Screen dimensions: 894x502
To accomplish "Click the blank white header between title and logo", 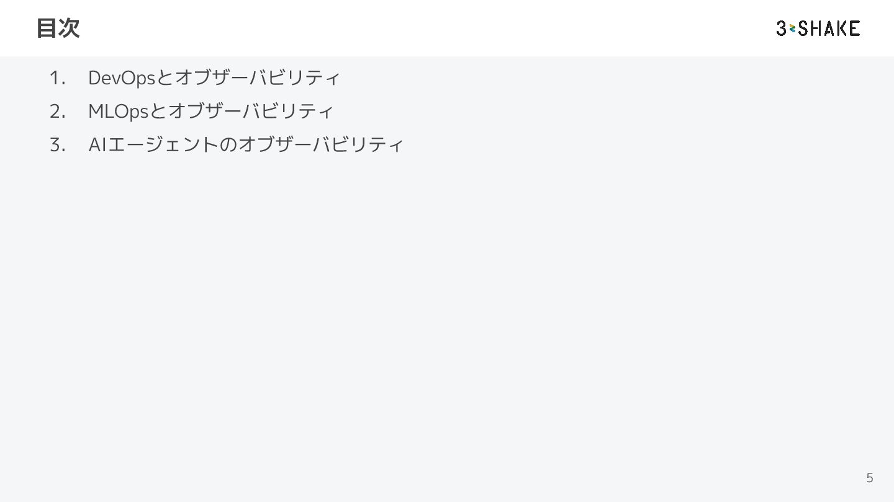I will pos(428,28).
